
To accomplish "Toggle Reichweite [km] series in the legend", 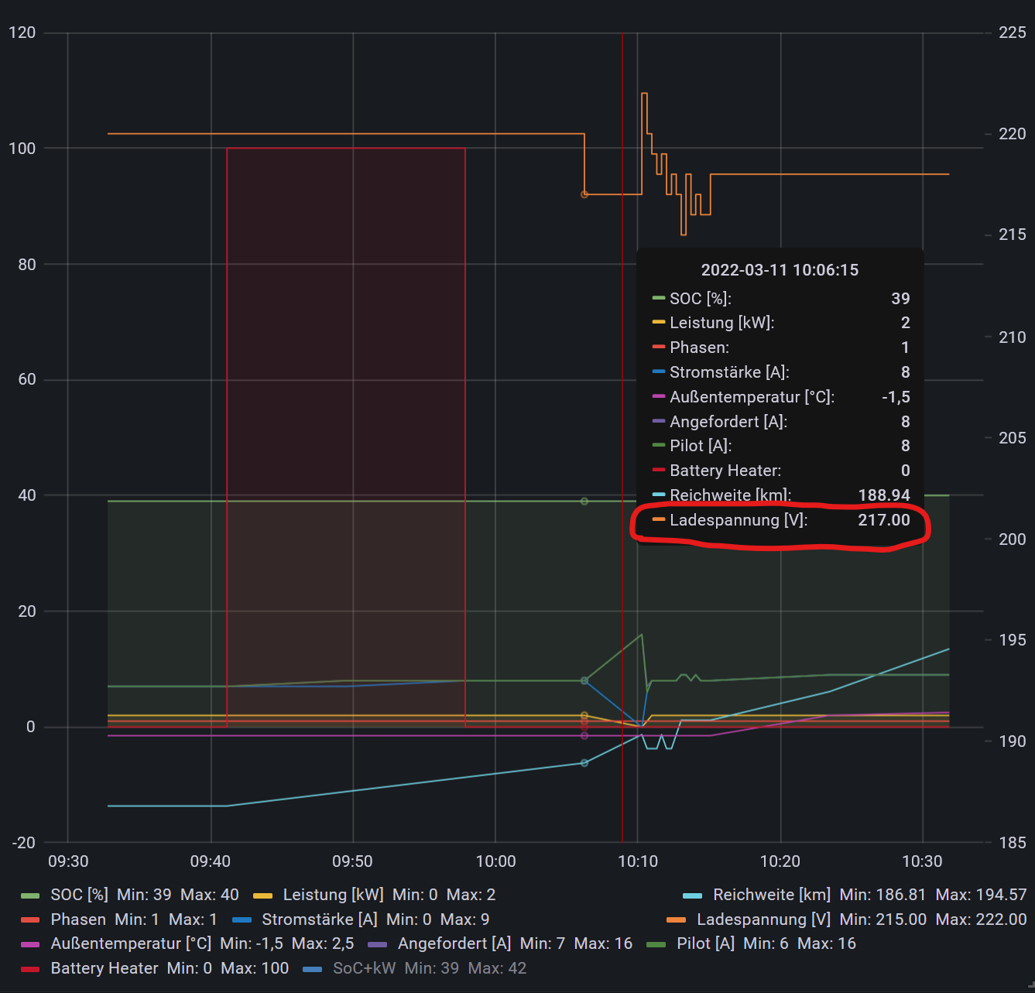I will click(771, 895).
